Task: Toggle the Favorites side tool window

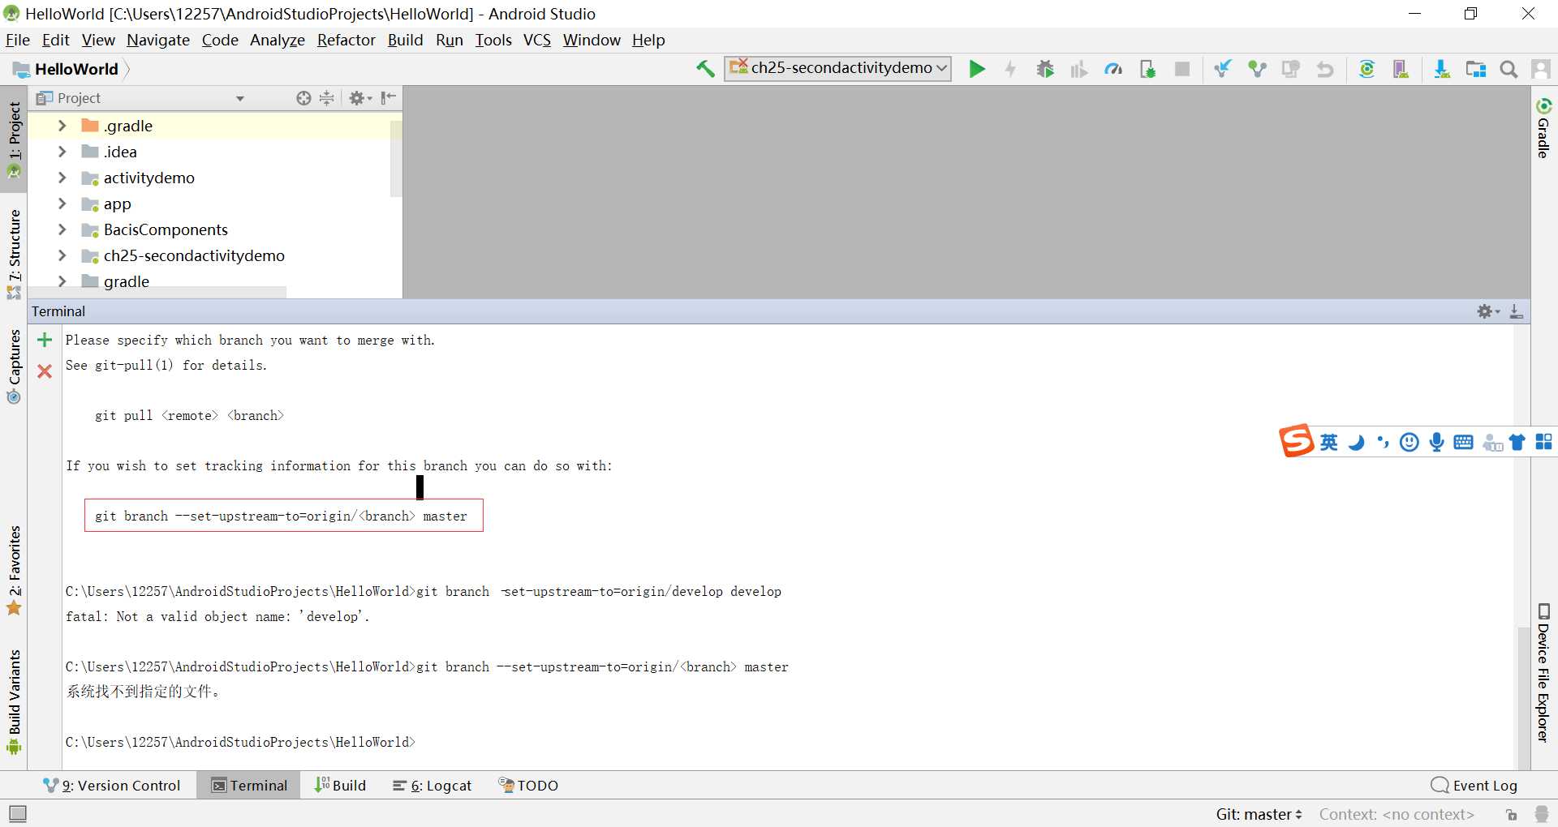Action: pyautogui.click(x=14, y=570)
